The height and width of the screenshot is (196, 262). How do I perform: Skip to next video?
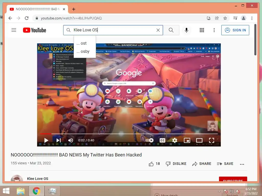click(59, 140)
